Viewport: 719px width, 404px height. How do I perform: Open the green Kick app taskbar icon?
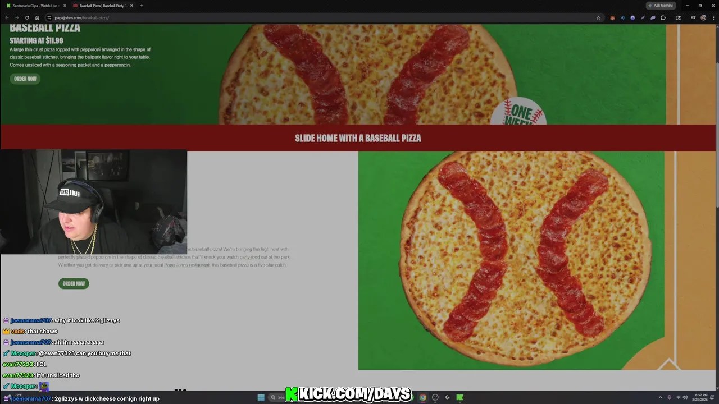click(459, 397)
